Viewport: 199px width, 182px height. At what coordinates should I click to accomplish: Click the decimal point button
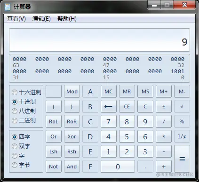click(145, 167)
